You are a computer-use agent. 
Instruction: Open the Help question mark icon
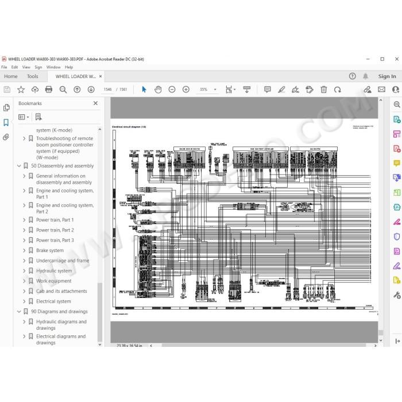pos(352,76)
